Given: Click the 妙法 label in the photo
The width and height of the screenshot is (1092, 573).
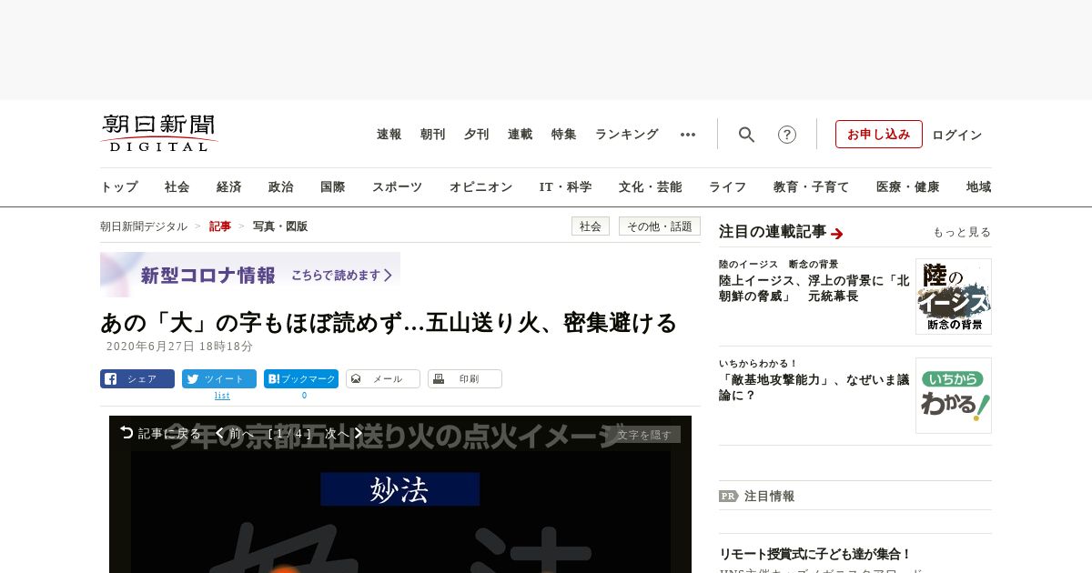Looking at the screenshot, I should click(x=399, y=489).
